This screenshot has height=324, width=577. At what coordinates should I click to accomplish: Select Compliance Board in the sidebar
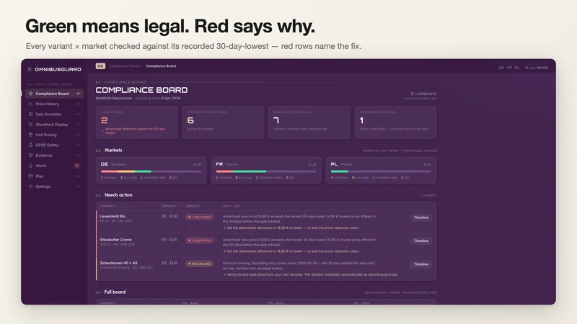coord(55,94)
